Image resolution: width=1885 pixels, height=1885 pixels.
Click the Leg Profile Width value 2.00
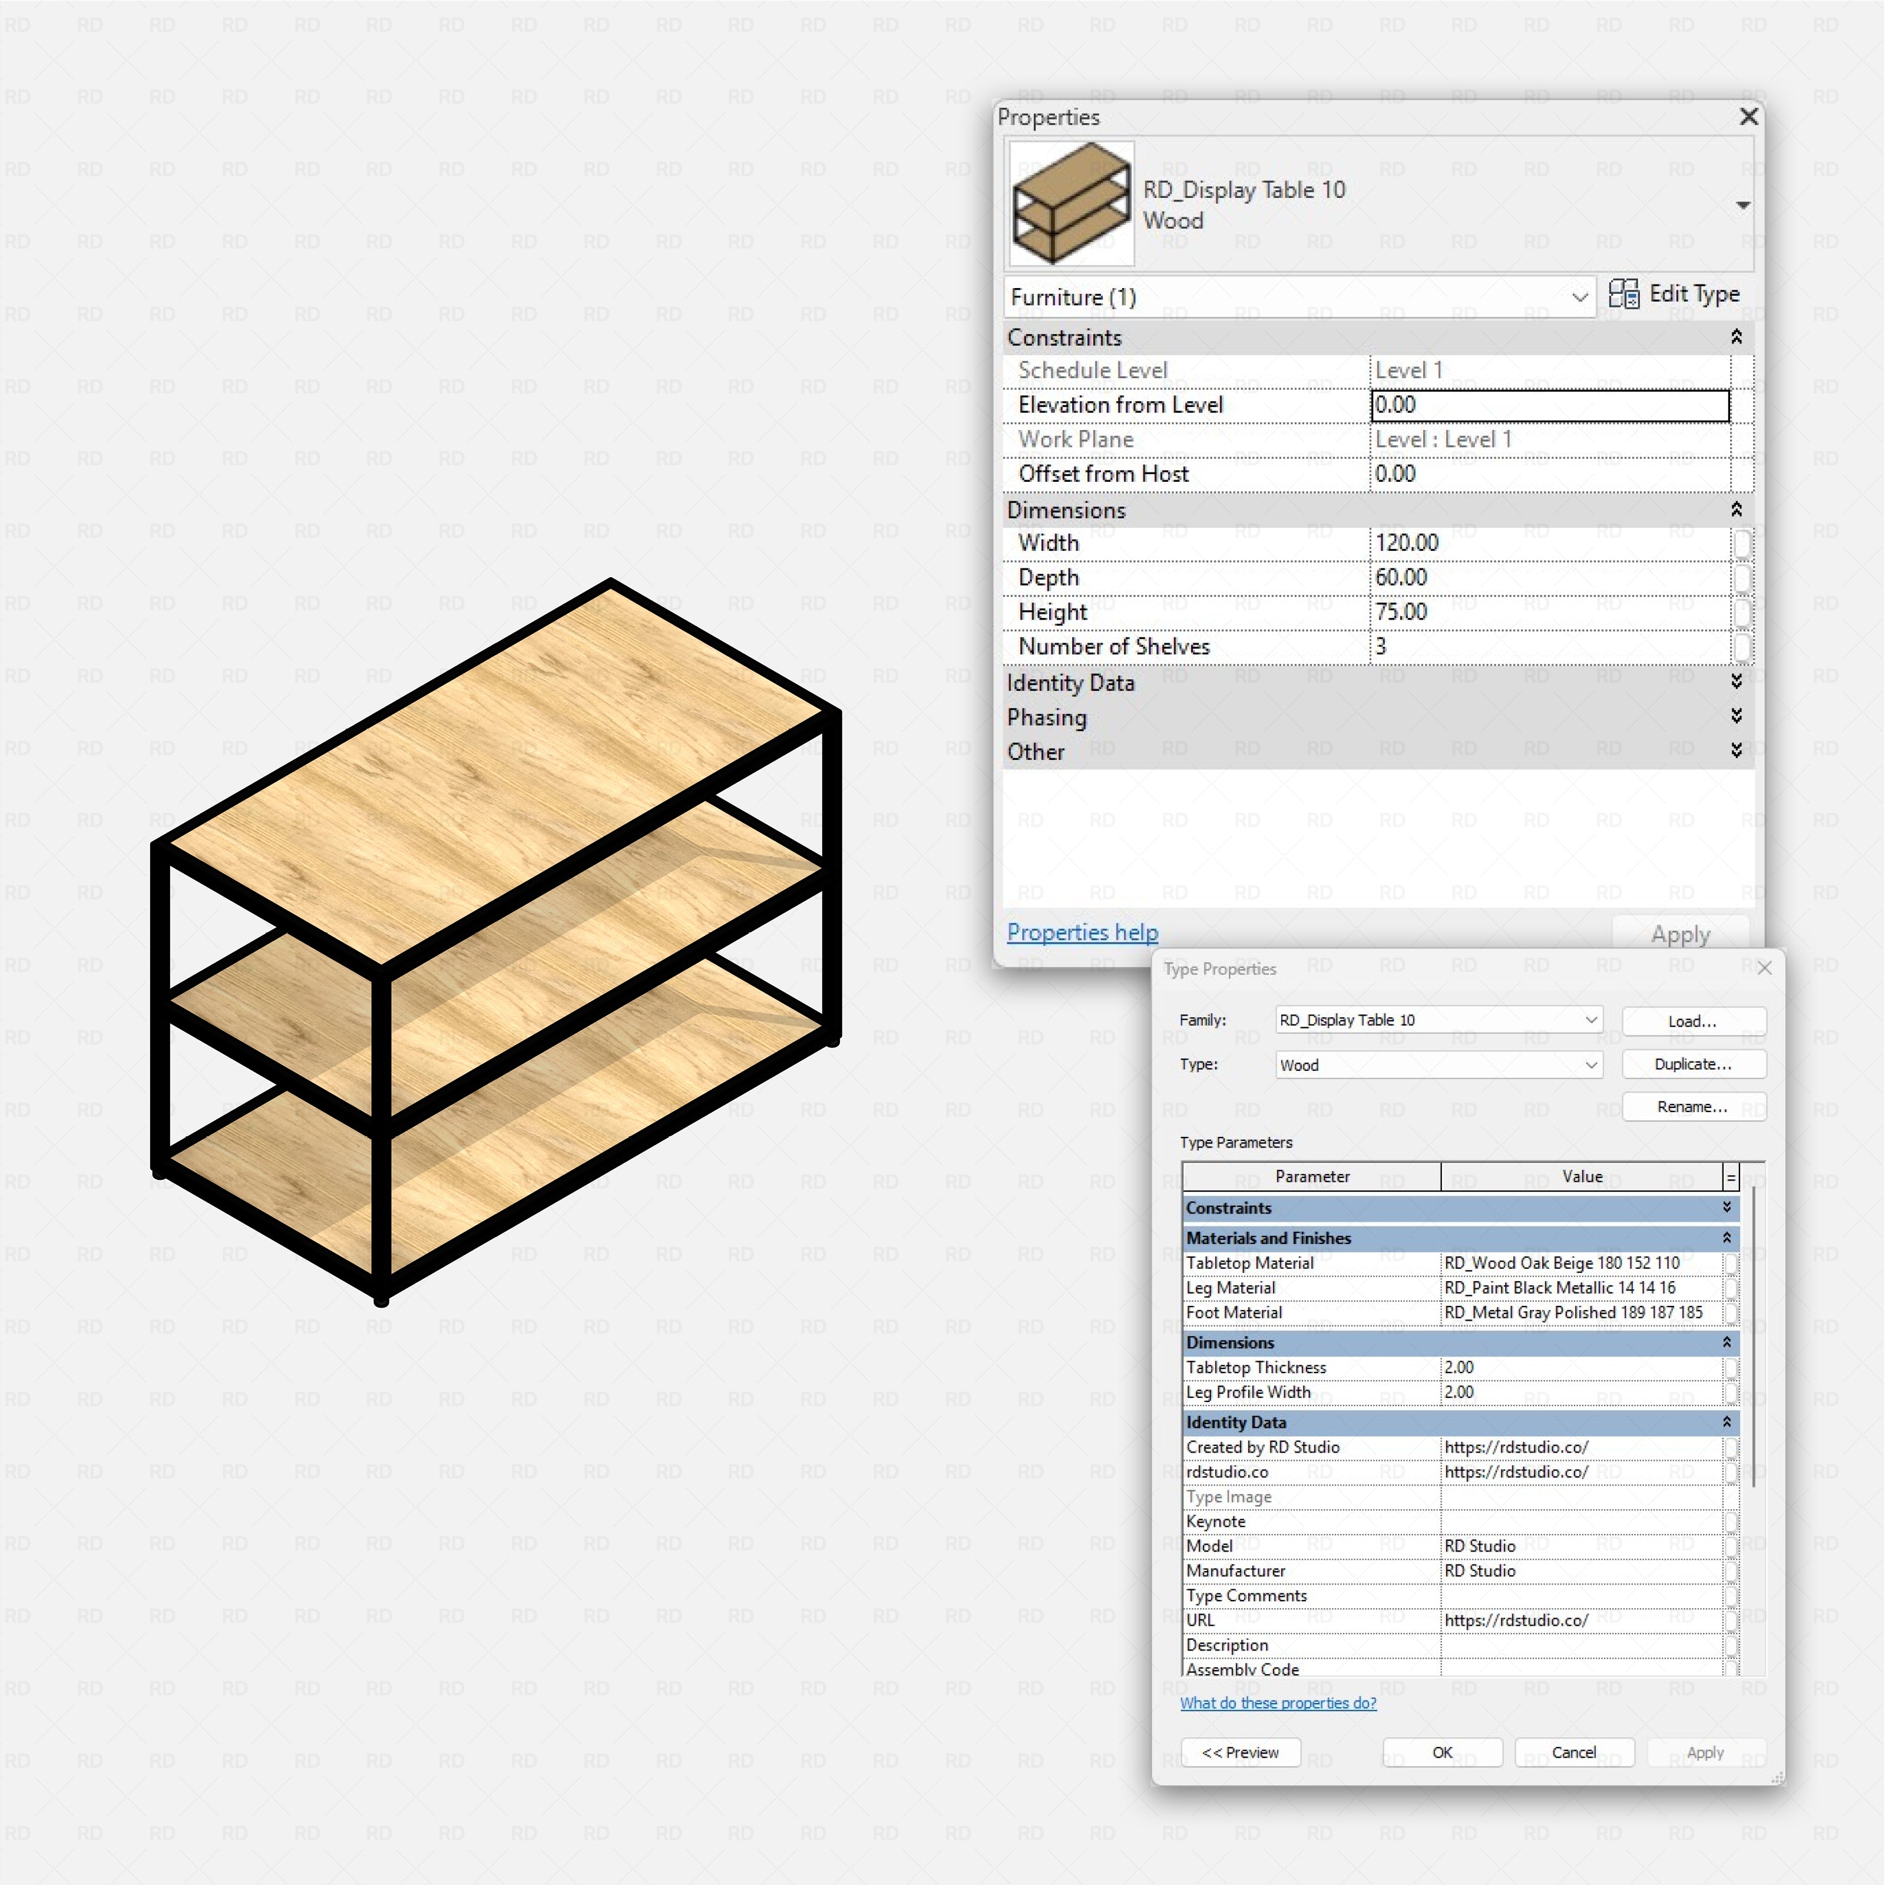(1582, 1393)
